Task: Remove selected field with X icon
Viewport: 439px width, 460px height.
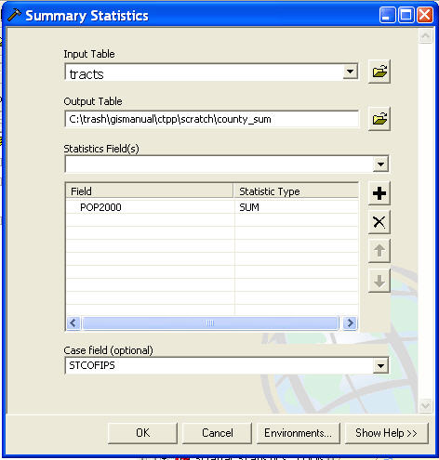Action: [x=379, y=222]
